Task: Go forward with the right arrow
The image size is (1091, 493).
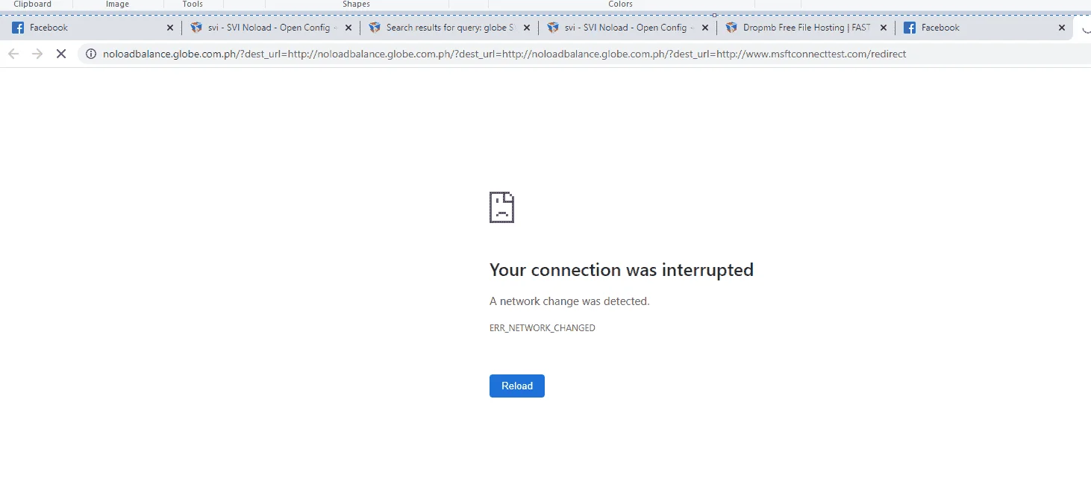Action: (37, 54)
